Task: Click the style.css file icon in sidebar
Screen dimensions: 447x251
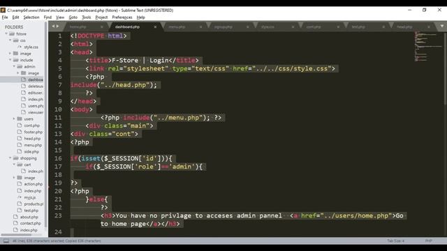Action: tap(20, 47)
